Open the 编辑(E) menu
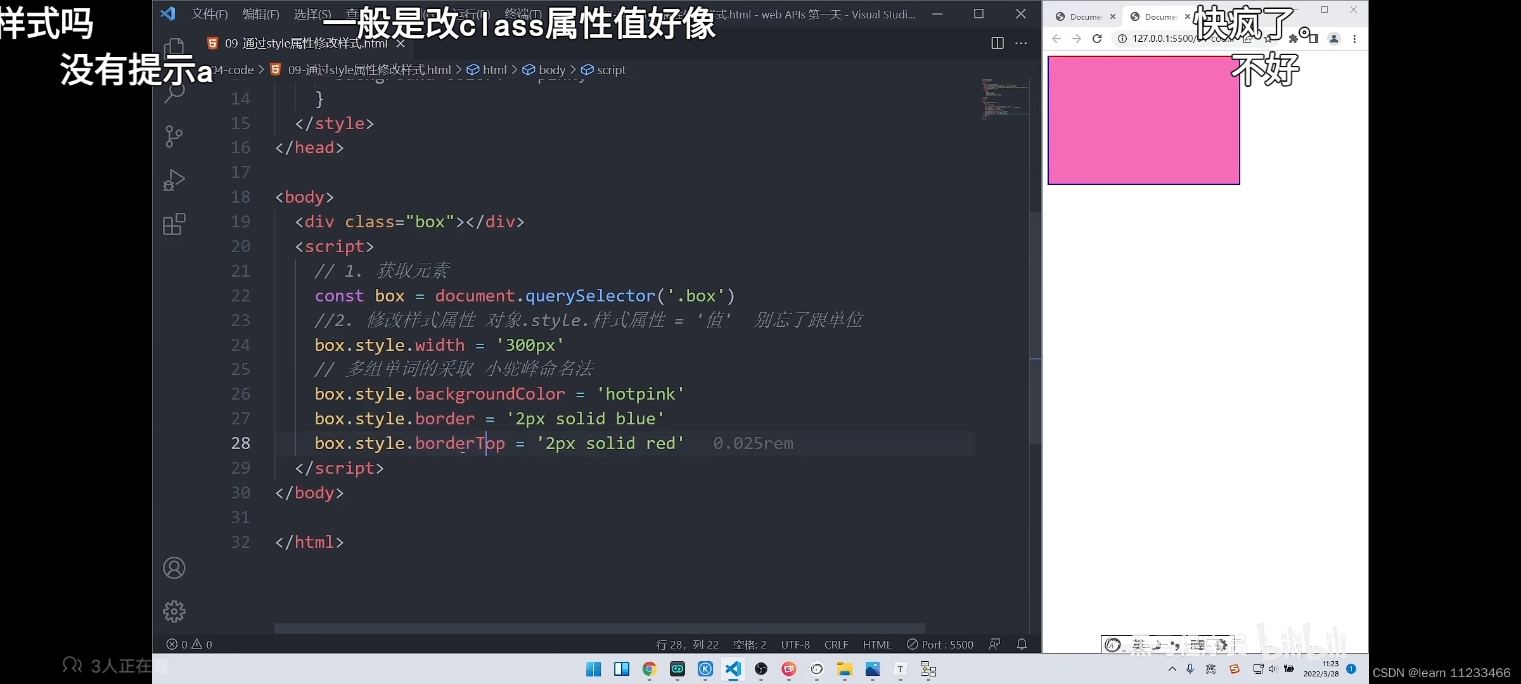 click(x=260, y=14)
